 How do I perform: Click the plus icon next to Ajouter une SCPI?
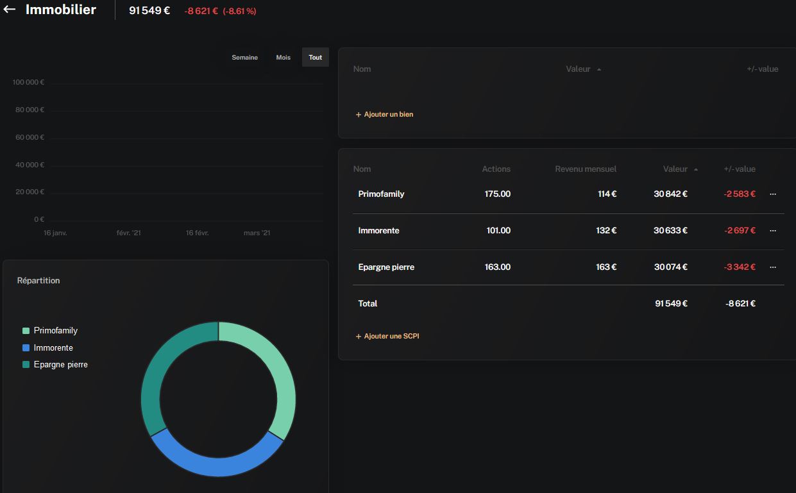[359, 337]
